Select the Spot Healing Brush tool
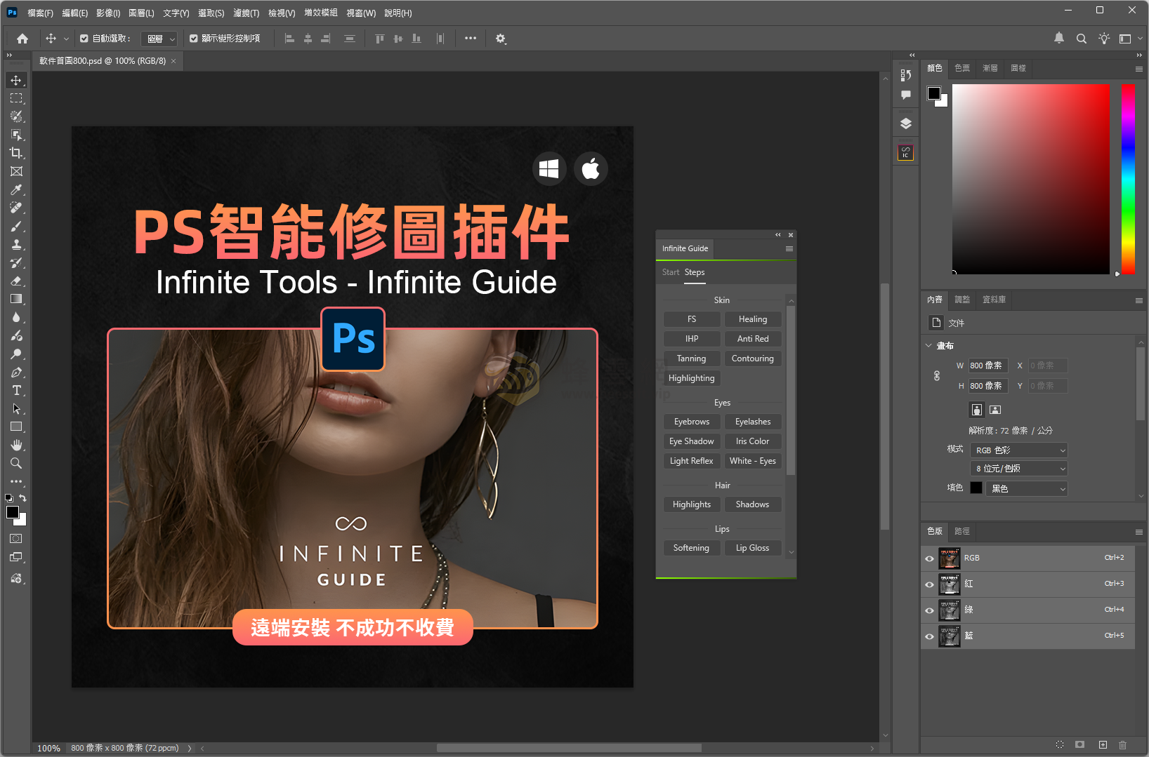Viewport: 1149px width, 757px height. (x=16, y=208)
